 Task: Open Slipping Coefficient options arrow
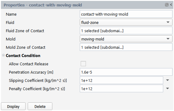pyautogui.click(x=168, y=80)
